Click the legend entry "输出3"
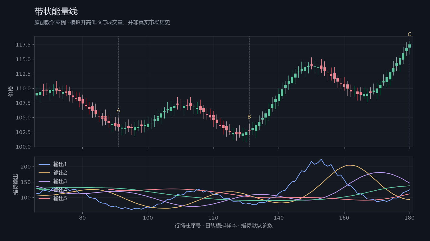430x241 pixels. (x=60, y=181)
